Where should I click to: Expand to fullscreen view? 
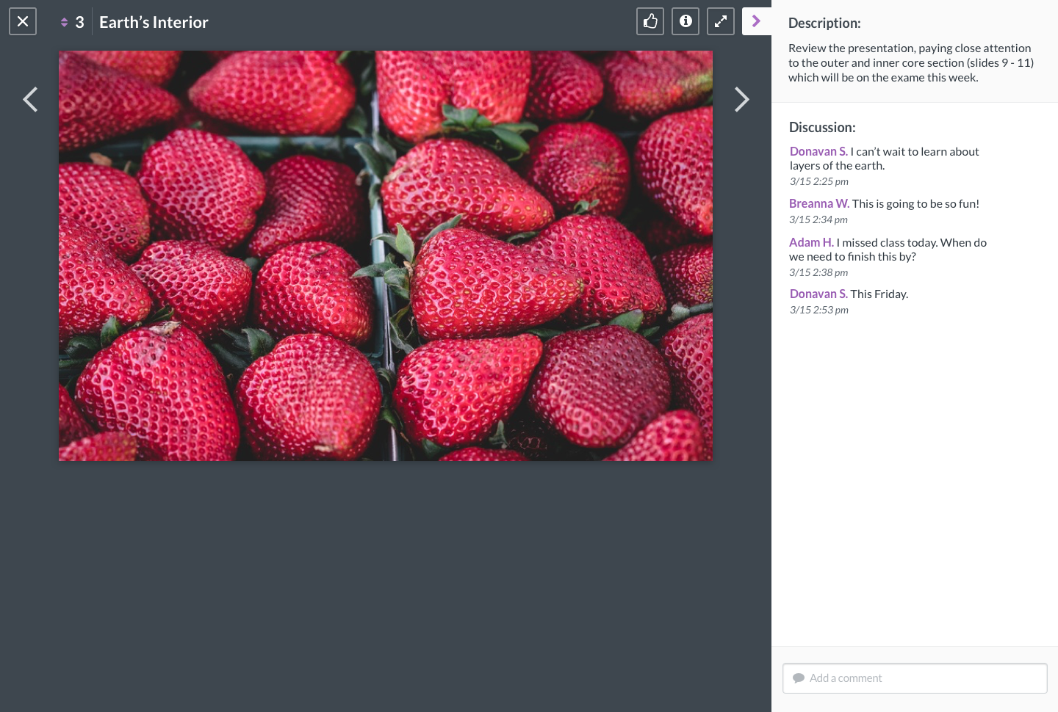721,21
